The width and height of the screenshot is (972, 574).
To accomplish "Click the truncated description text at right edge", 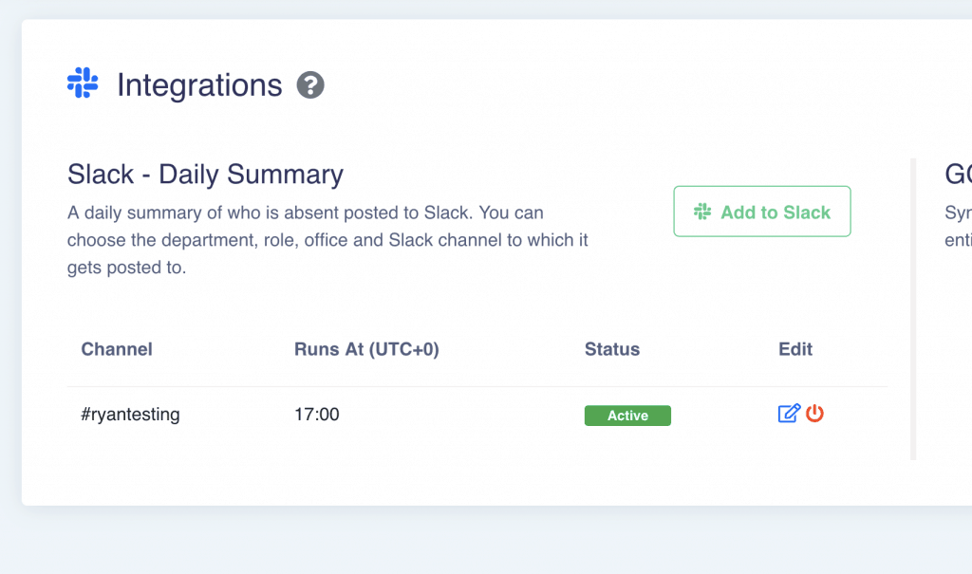I will click(x=958, y=226).
